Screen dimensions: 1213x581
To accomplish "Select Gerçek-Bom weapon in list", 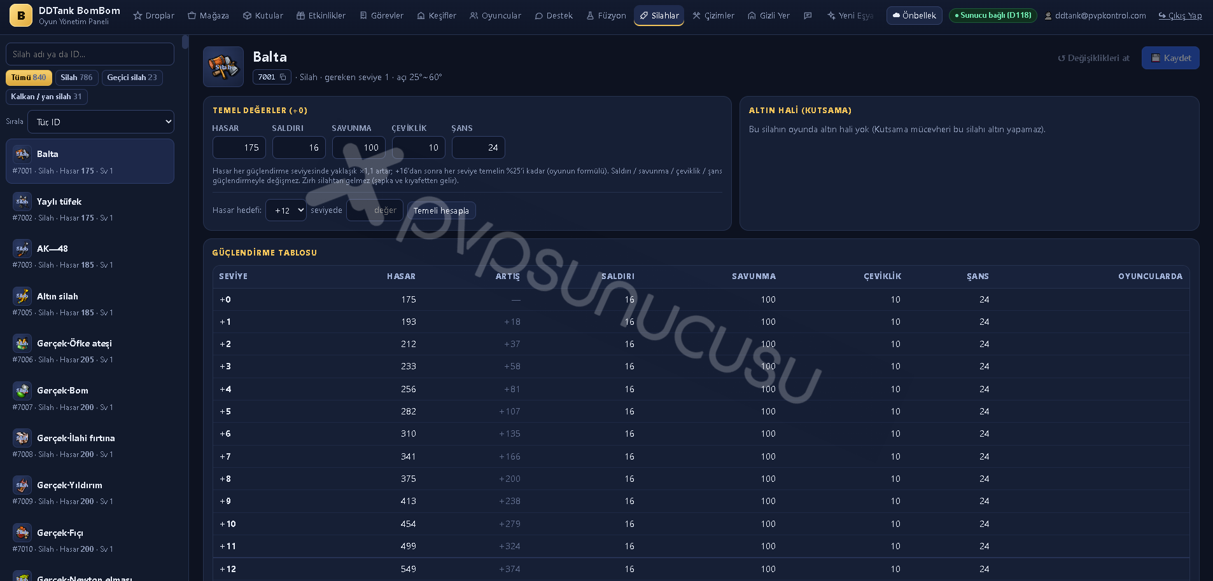I will tap(90, 398).
